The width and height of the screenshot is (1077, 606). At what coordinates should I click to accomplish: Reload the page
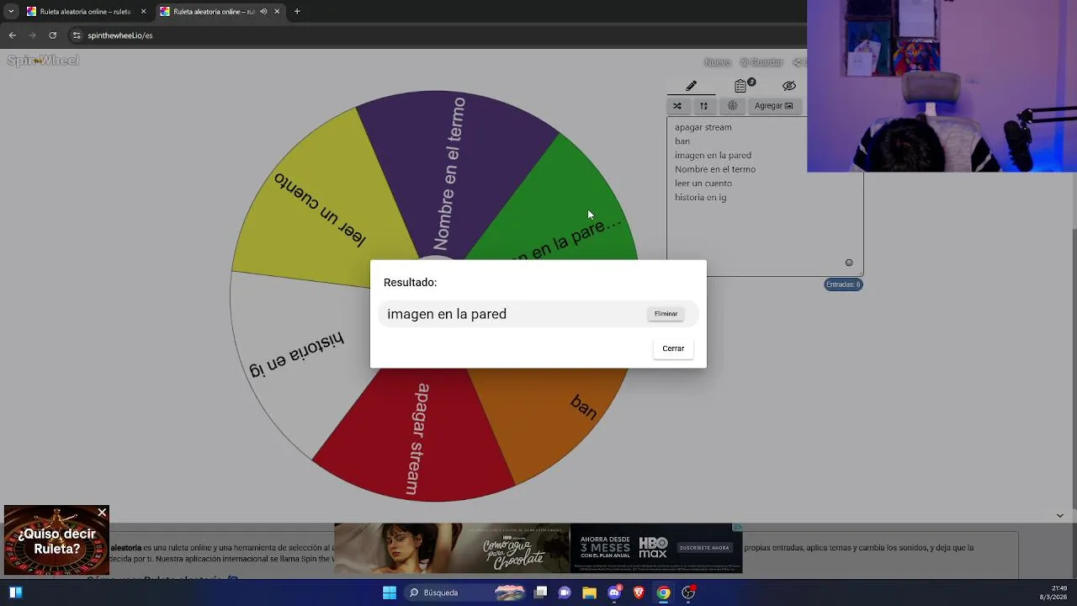(52, 35)
